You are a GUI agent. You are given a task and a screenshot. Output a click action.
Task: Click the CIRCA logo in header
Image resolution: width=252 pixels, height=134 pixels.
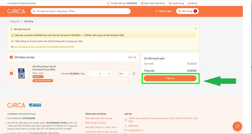coord(16,11)
